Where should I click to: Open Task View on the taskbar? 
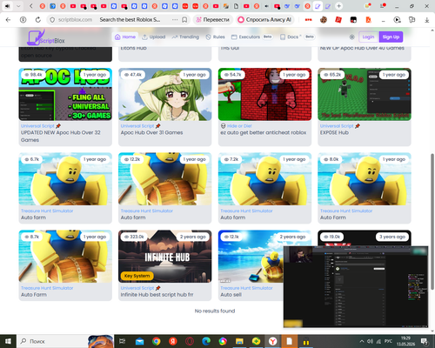123,341
